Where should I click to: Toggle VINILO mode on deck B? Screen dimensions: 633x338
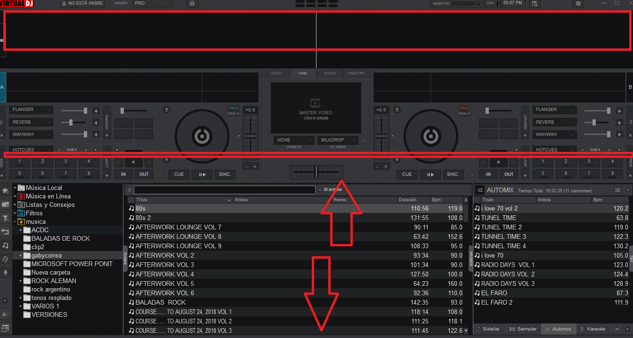click(464, 108)
